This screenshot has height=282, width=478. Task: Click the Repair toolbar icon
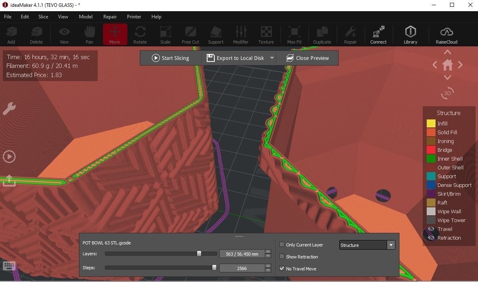pyautogui.click(x=350, y=35)
